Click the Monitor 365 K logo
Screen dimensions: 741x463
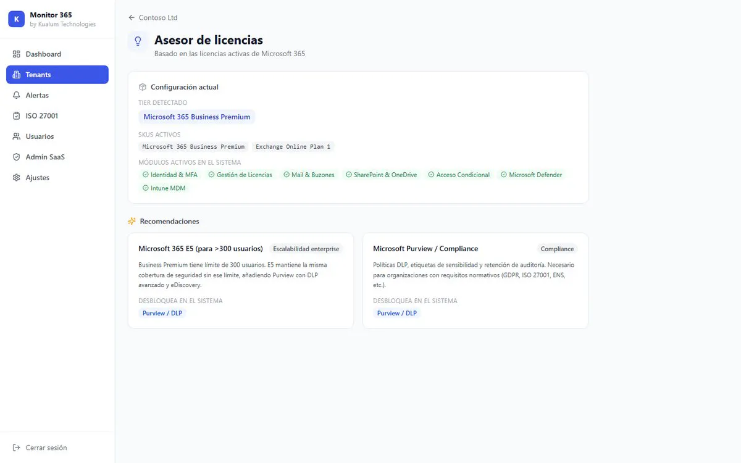coord(16,19)
